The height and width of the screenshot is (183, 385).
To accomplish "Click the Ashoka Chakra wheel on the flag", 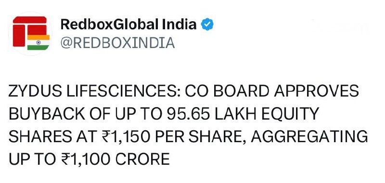I will [x=38, y=42].
